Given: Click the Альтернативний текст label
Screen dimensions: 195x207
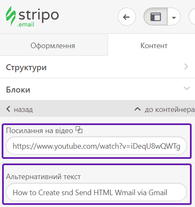Looking at the screenshot, I should (43, 177).
